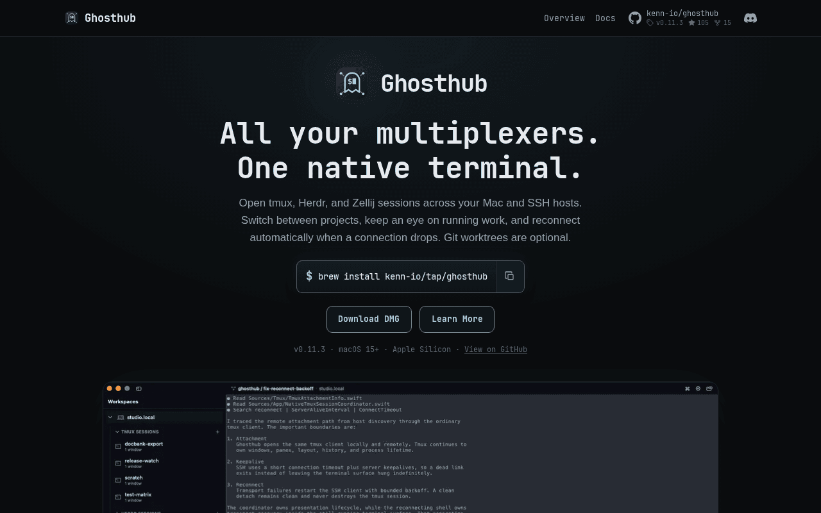Select the brew install kenn-io/tap/ghosthub command text
The width and height of the screenshot is (821, 513).
click(403, 276)
